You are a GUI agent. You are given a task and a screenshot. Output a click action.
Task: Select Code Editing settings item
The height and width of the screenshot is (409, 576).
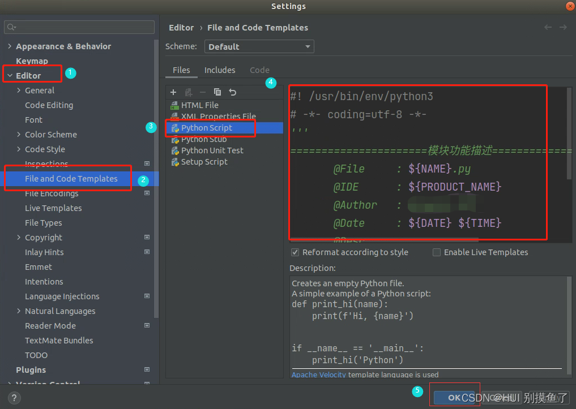49,105
